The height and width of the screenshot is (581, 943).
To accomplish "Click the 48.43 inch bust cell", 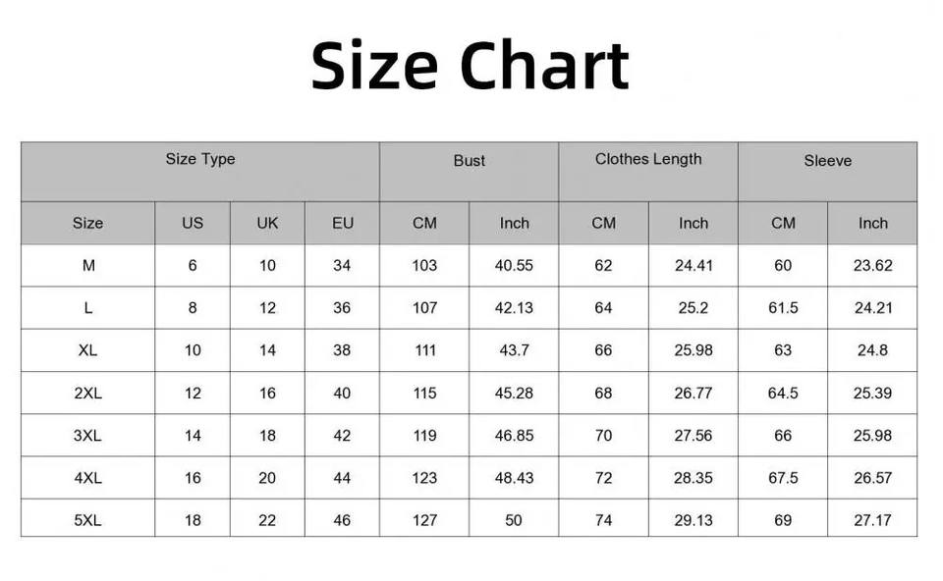I will coord(514,478).
